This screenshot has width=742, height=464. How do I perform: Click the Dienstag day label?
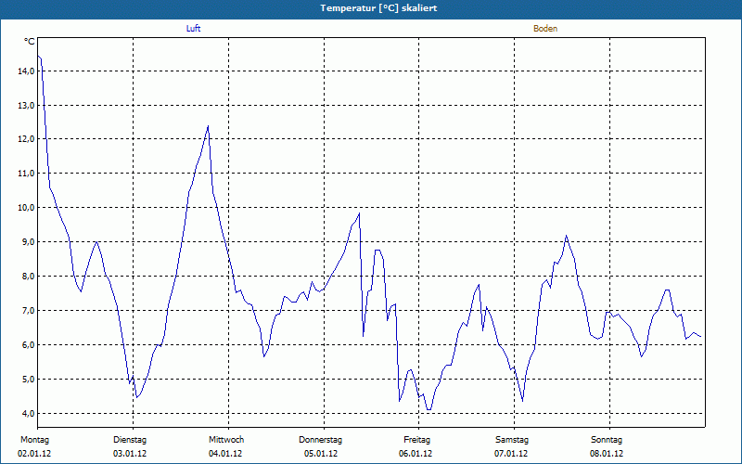pos(130,440)
